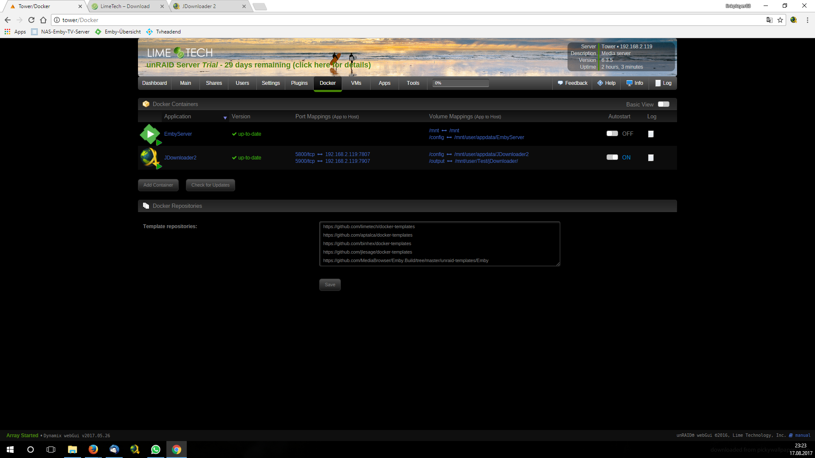Go back with the browser back arrow
815x458 pixels.
coord(8,20)
